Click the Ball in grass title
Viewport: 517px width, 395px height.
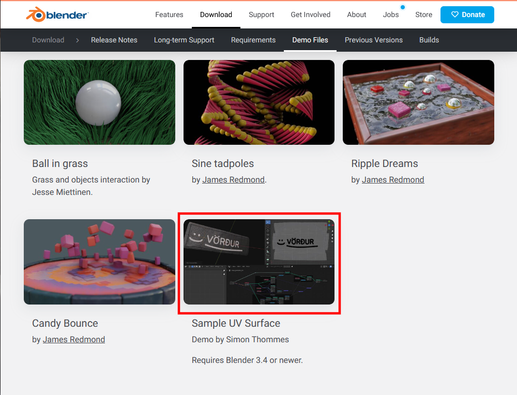(x=60, y=163)
